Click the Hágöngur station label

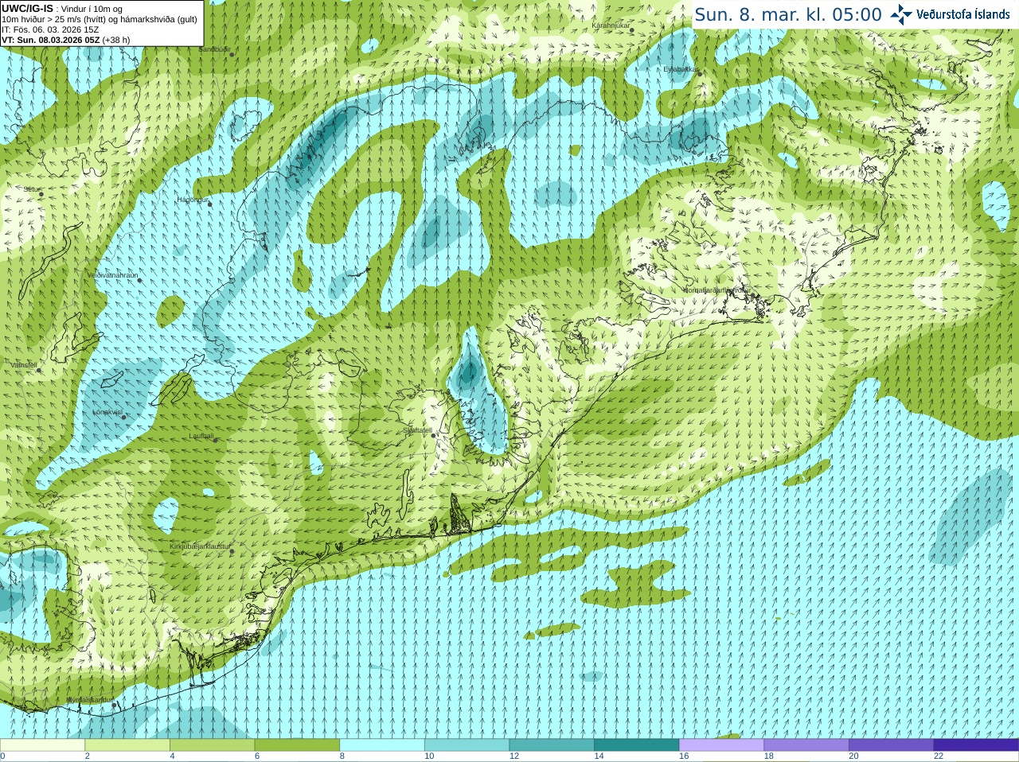pyautogui.click(x=193, y=200)
